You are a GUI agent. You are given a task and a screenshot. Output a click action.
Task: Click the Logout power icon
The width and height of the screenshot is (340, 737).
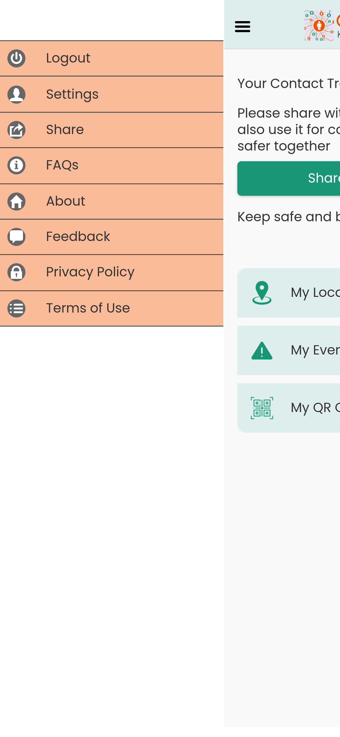[16, 58]
